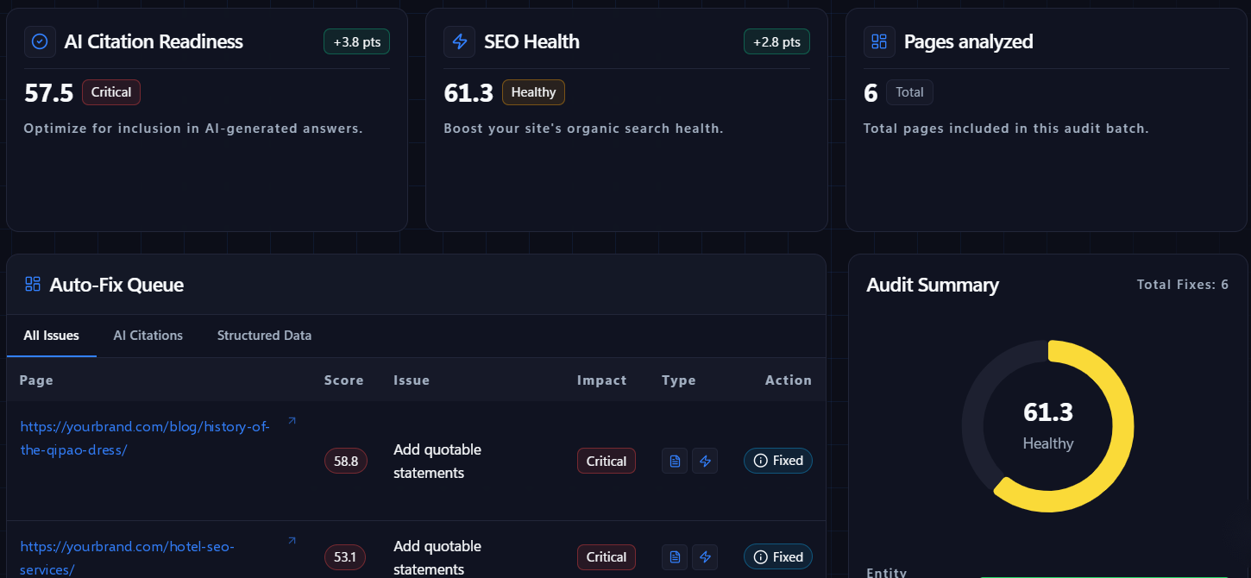The image size is (1251, 578).
Task: Click the Action column header
Action: coord(789,380)
